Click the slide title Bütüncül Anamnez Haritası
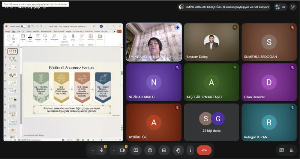The image size is (300, 159). click(x=72, y=68)
